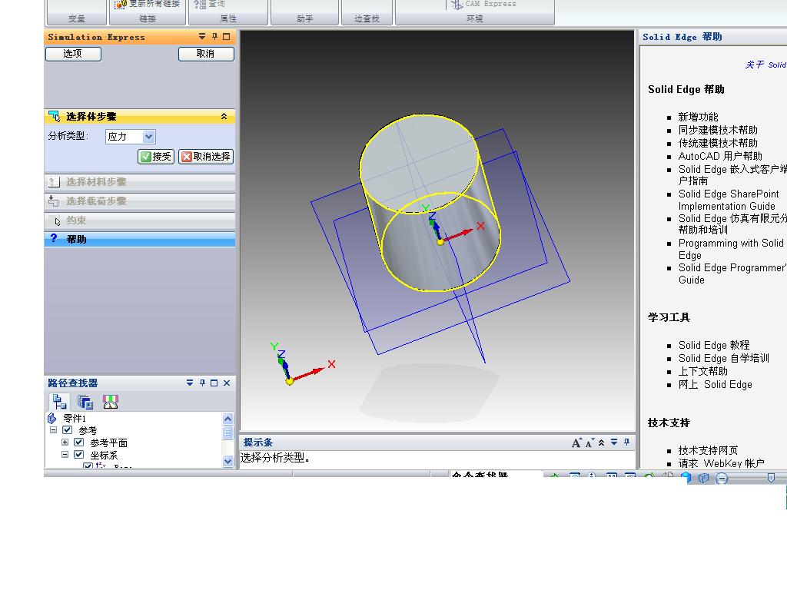Click the 零件1 part icon

(x=51, y=418)
